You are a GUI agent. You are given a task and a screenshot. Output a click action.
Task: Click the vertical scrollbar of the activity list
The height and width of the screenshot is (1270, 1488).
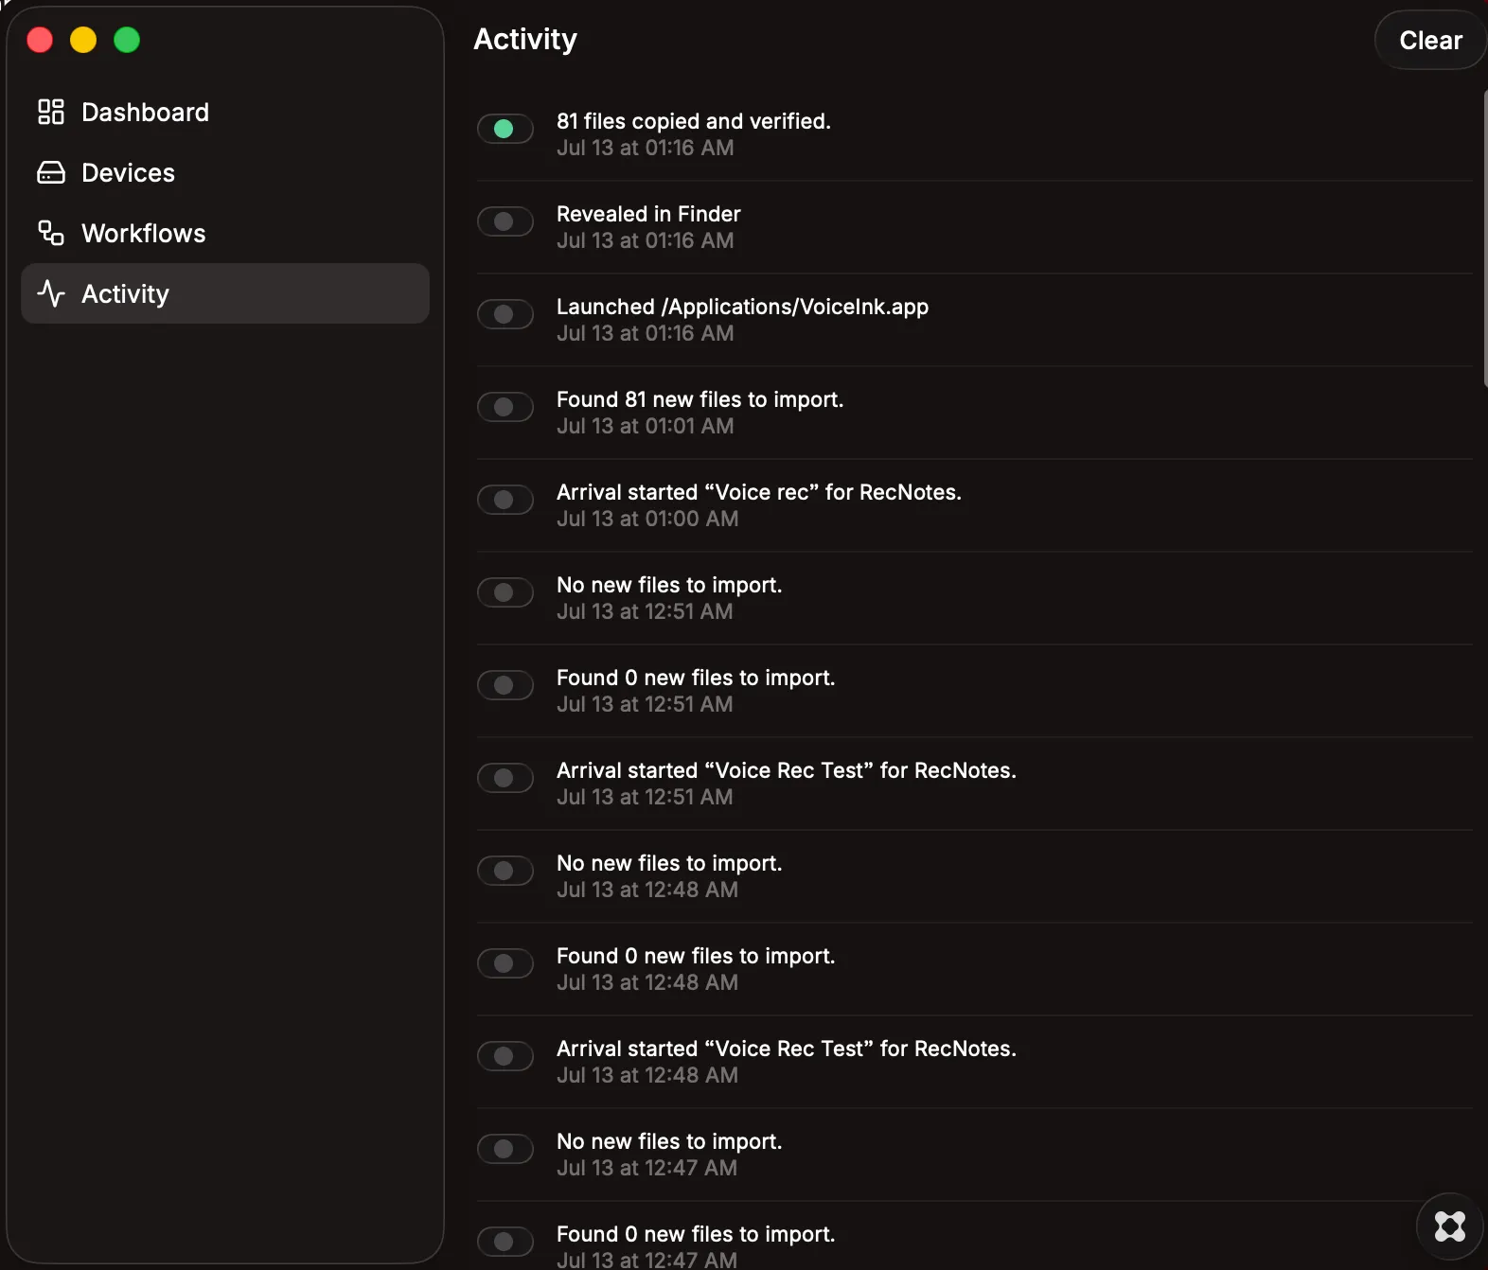pyautogui.click(x=1484, y=238)
